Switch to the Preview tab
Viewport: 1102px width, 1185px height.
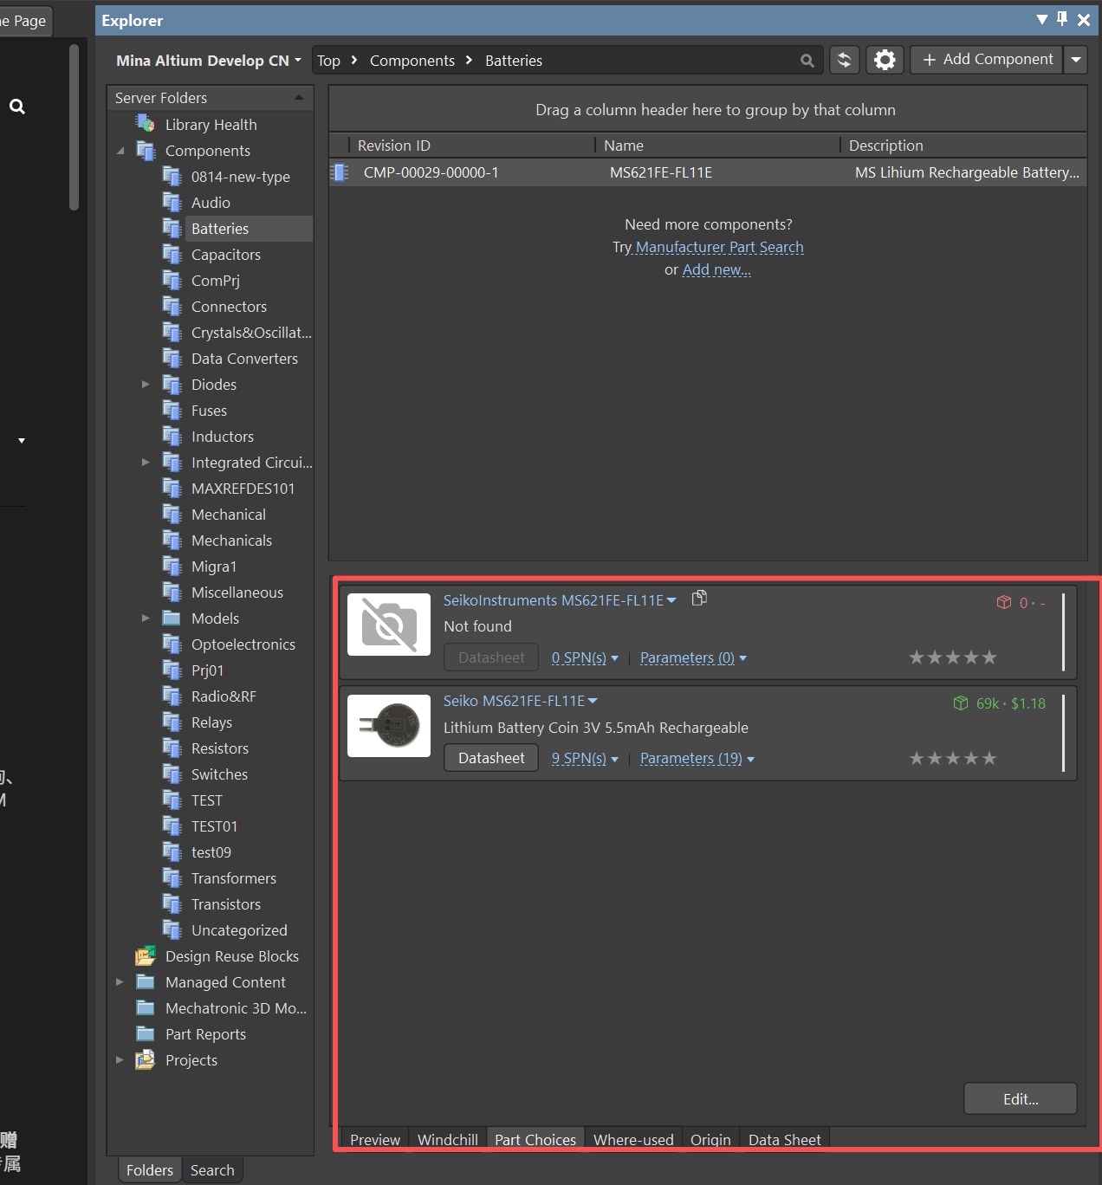pos(375,1140)
